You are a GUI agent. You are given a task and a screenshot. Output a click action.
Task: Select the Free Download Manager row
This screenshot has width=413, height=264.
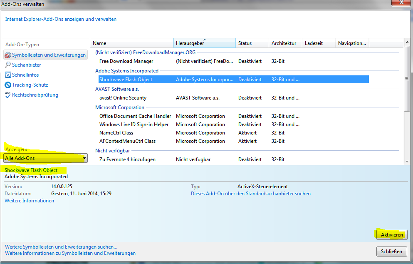[234, 61]
